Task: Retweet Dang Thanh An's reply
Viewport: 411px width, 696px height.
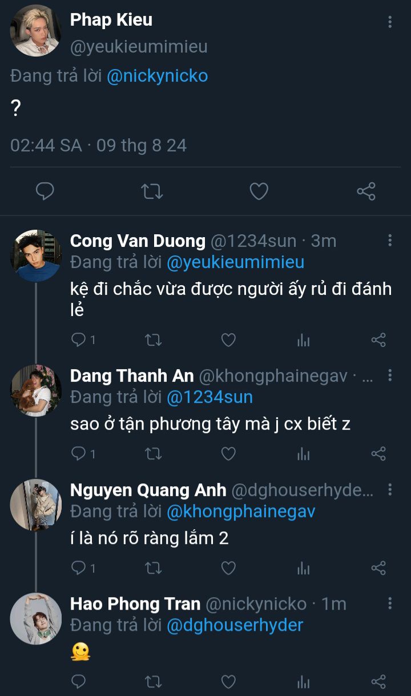Action: [x=153, y=454]
